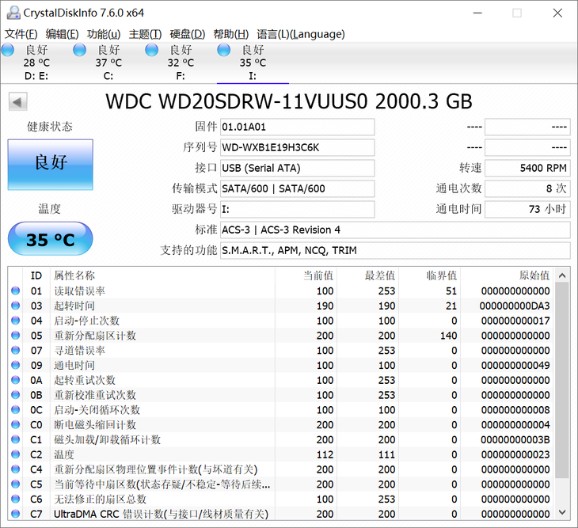Open the 帮助(H) menu

pos(230,34)
